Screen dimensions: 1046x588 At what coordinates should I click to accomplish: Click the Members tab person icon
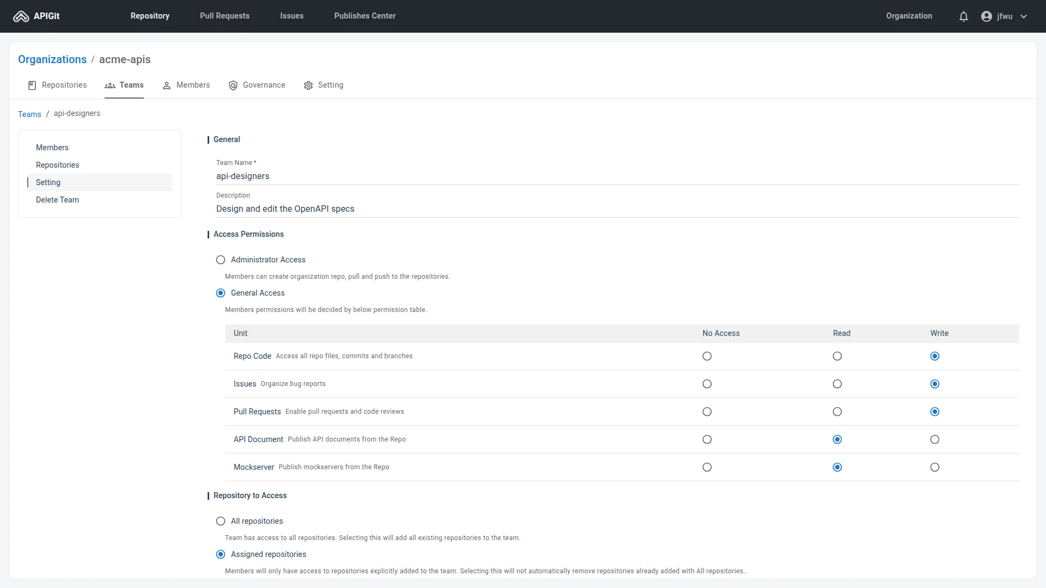(x=167, y=85)
